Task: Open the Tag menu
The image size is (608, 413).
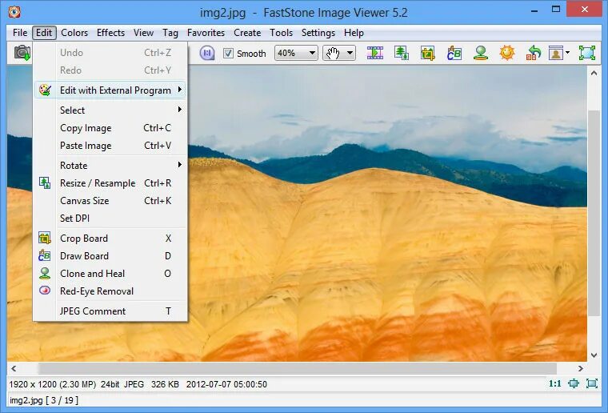Action: tap(170, 33)
